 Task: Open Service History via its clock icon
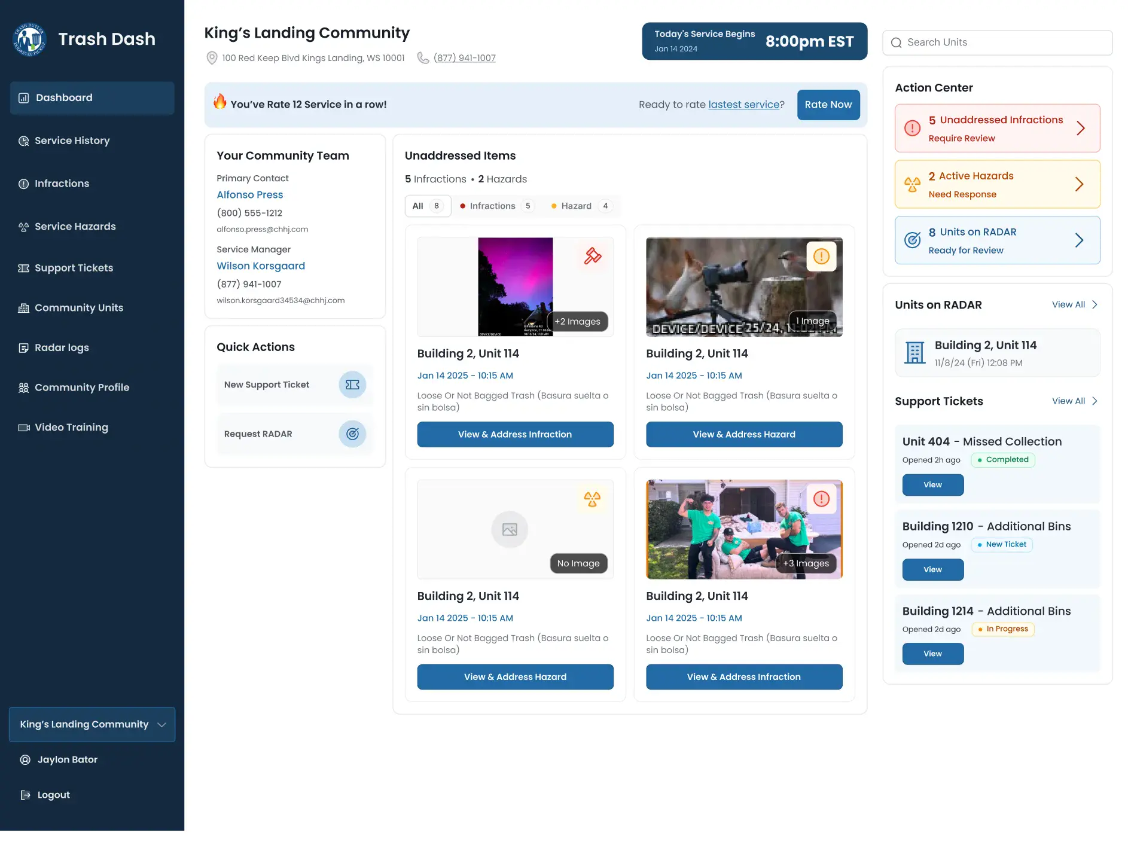(23, 141)
